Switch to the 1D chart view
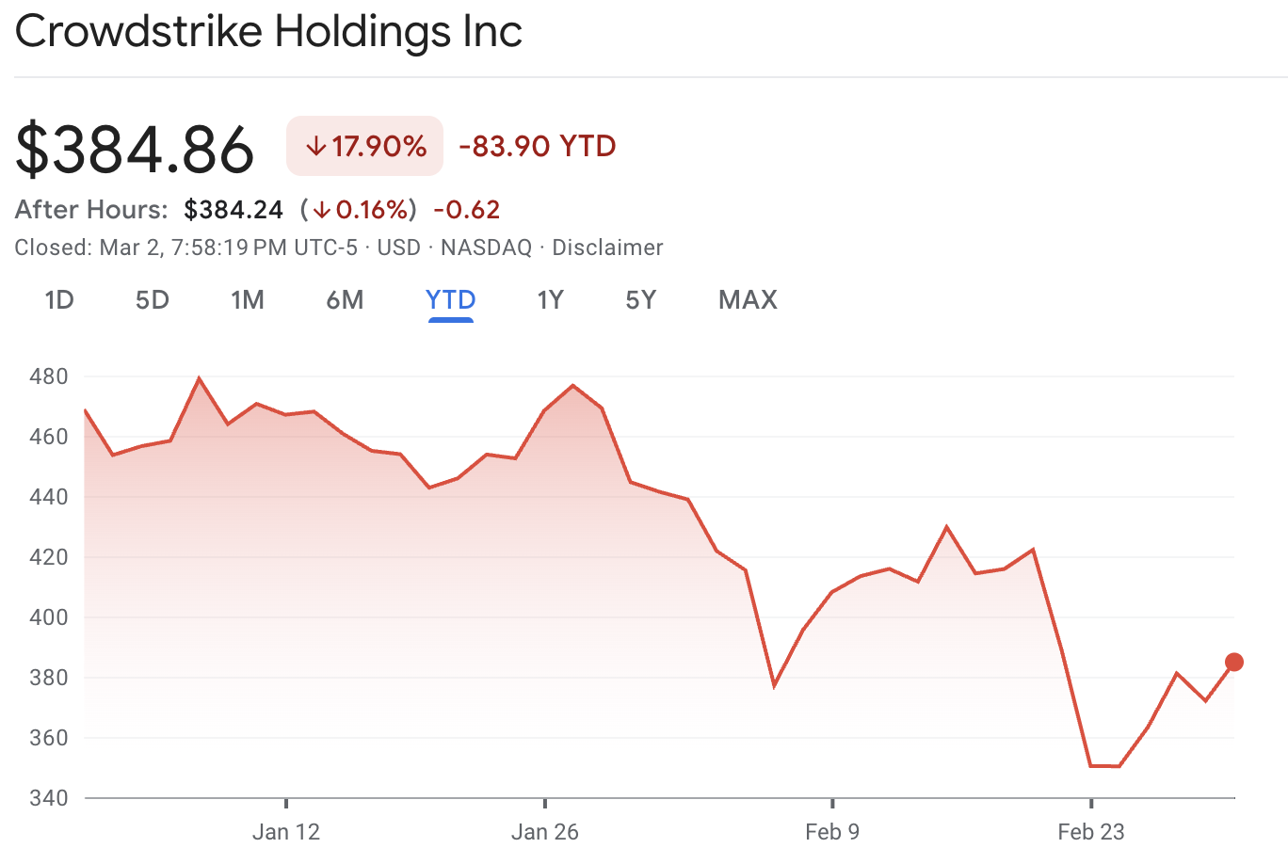Image resolution: width=1288 pixels, height=864 pixels. (x=59, y=299)
